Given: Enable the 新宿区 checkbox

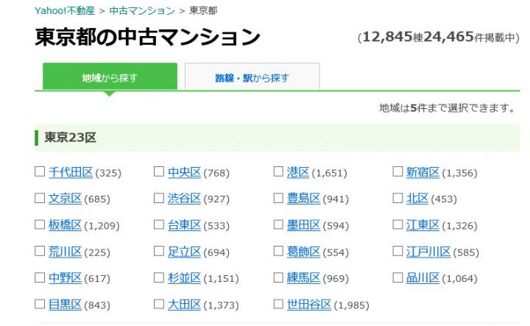Looking at the screenshot, I should tap(397, 172).
